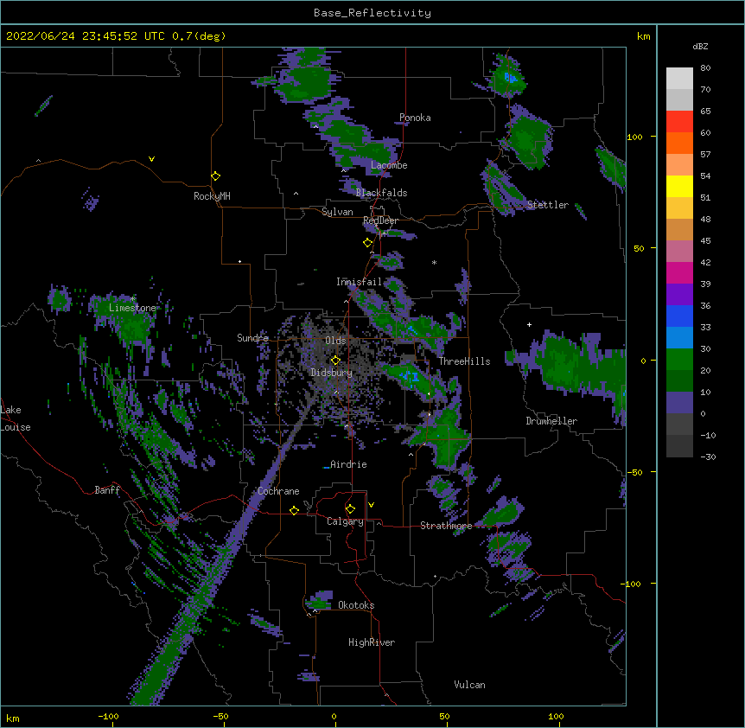Viewport: 745px width, 728px height.
Task: Click the Lacombe city label
Action: 389,165
